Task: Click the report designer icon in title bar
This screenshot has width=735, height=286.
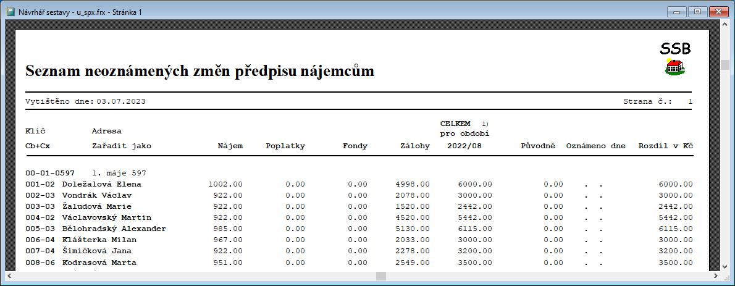Action: coord(10,12)
